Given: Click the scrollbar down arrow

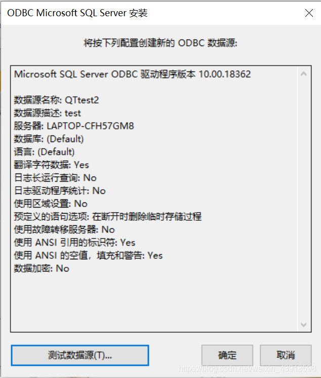Looking at the screenshot, I should coord(304,325).
